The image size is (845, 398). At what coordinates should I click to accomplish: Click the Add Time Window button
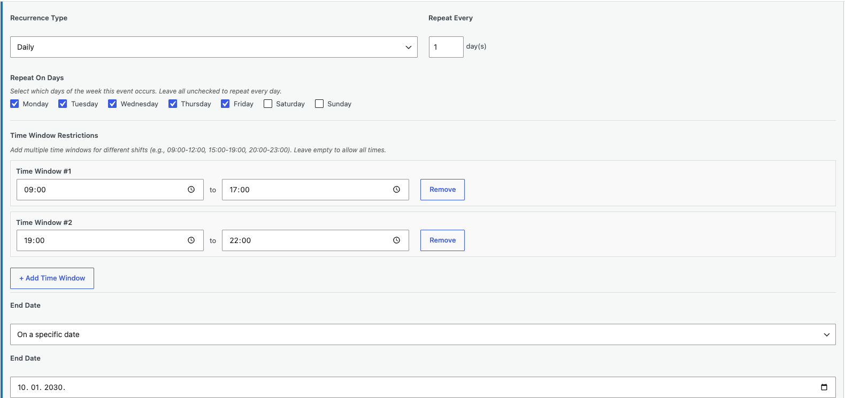pos(52,278)
